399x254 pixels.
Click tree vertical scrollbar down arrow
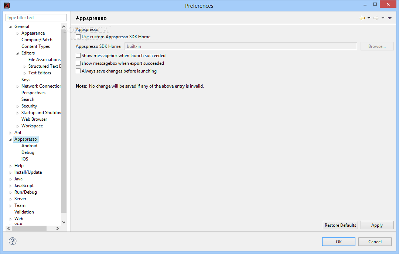(x=64, y=222)
